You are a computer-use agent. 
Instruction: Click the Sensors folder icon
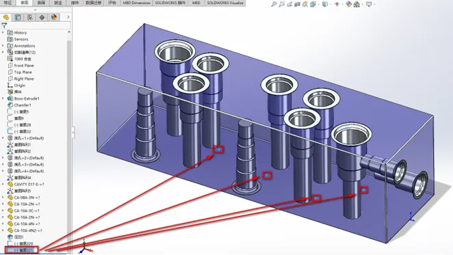coord(10,39)
